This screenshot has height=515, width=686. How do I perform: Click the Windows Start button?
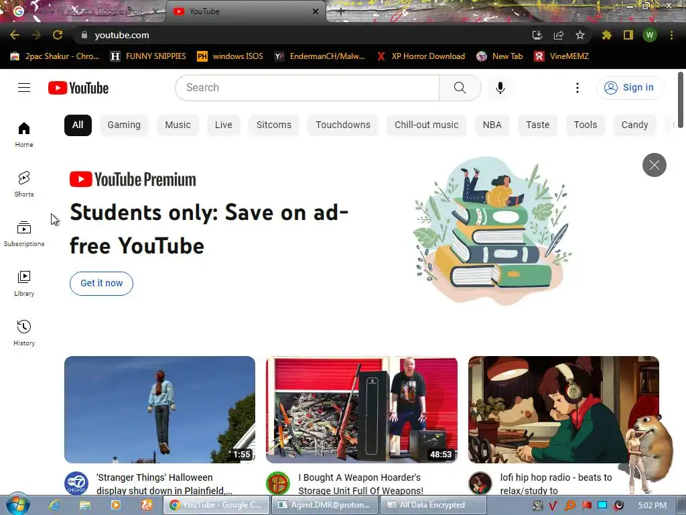(x=18, y=505)
